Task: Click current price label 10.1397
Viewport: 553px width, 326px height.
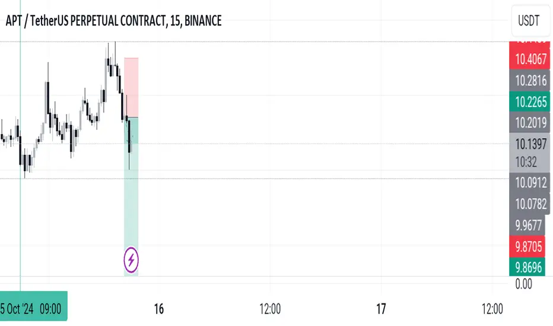Action: (530, 144)
